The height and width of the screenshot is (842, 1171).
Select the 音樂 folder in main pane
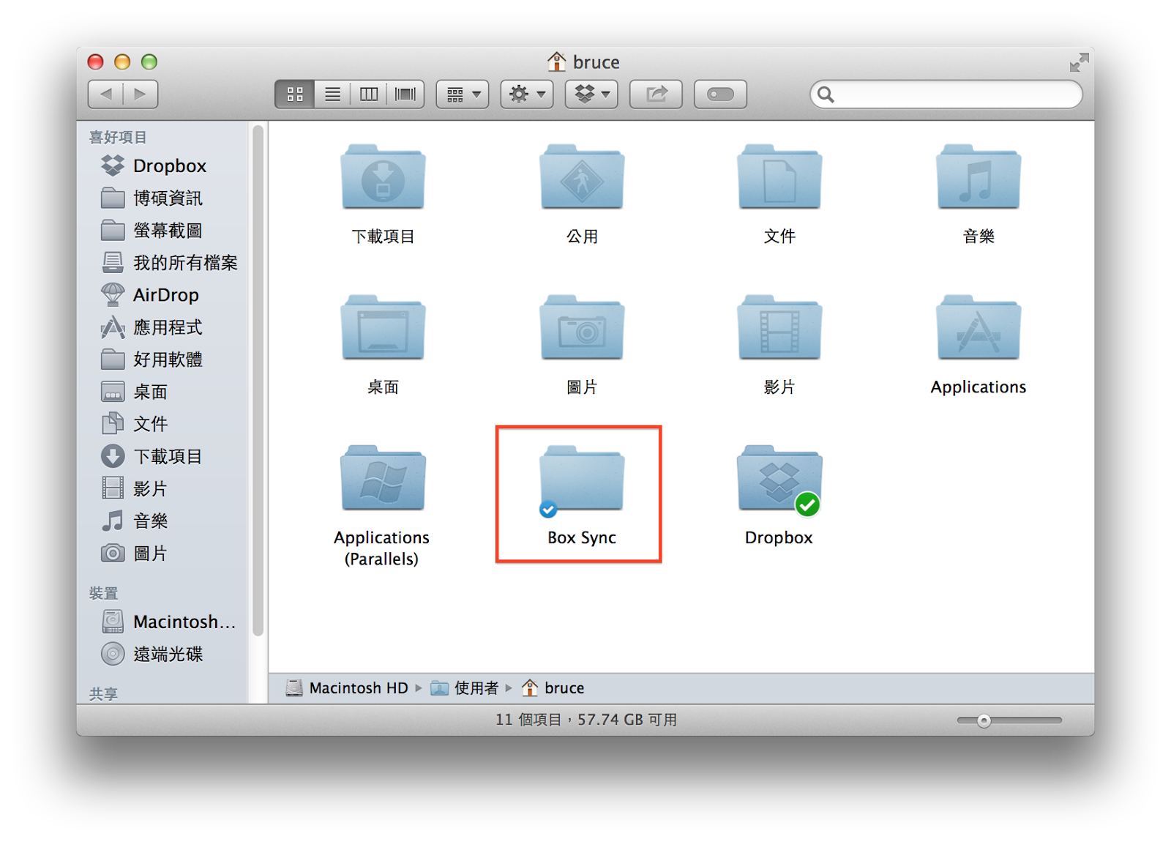979,176
